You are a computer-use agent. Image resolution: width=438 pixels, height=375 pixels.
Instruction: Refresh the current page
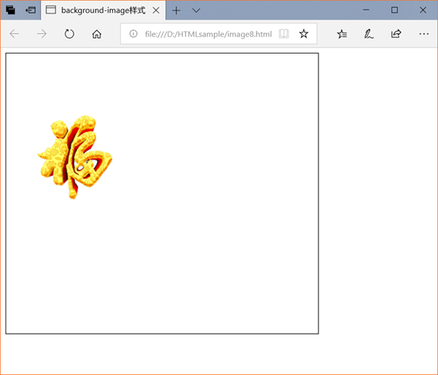coord(70,34)
